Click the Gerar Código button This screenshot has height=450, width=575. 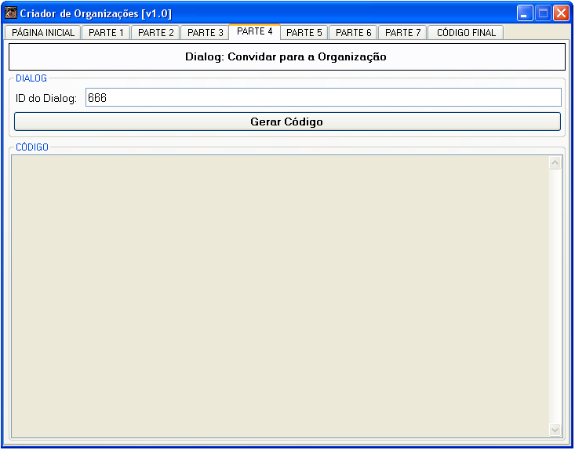tap(287, 122)
